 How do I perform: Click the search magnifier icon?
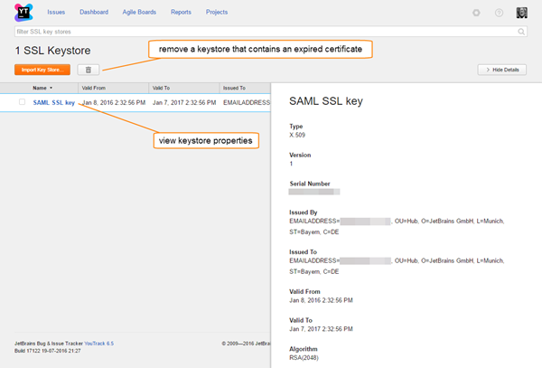[521, 32]
